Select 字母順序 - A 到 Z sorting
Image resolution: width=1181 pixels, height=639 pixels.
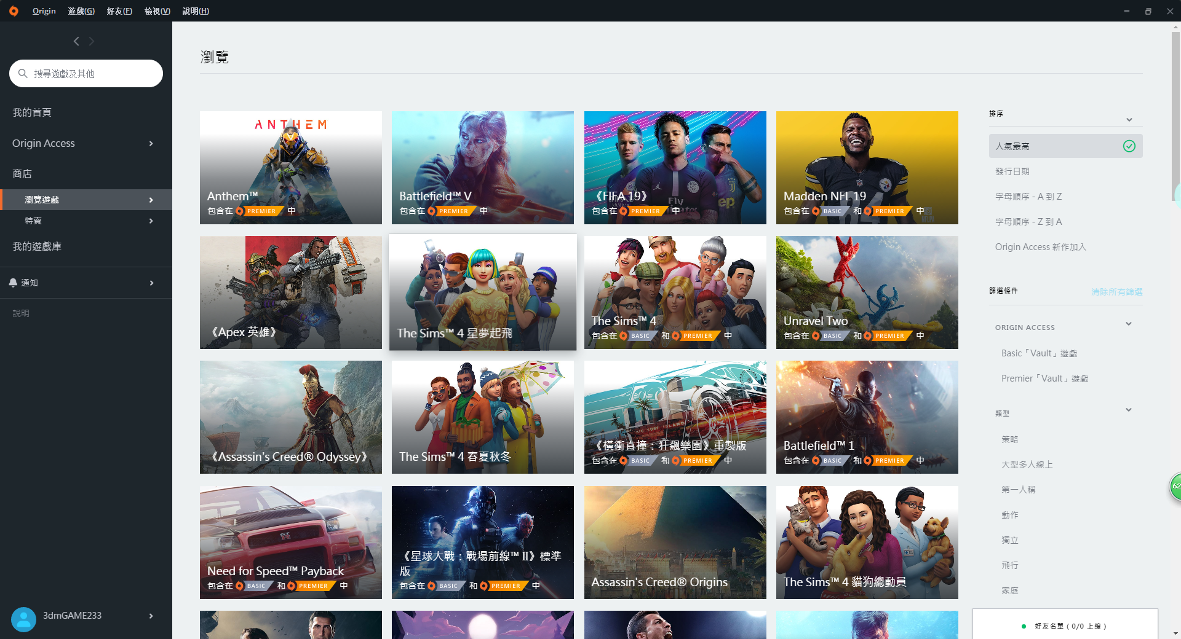pos(1028,196)
